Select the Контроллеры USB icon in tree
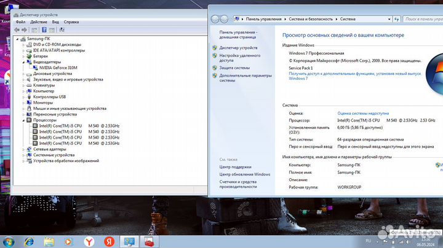The image size is (443, 248). (x=29, y=96)
